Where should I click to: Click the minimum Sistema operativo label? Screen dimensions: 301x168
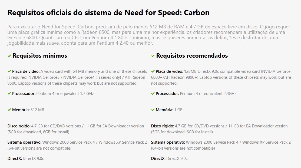[24, 142]
